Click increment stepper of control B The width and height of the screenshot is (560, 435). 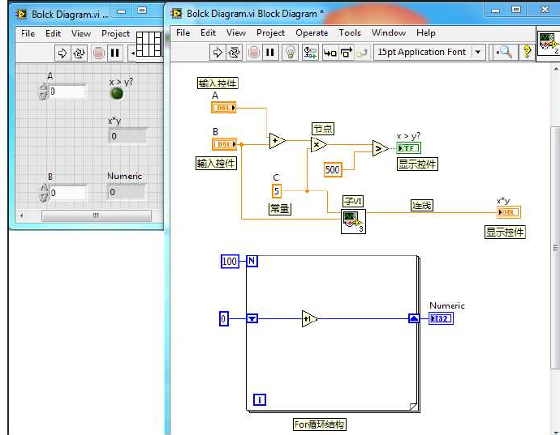click(43, 189)
